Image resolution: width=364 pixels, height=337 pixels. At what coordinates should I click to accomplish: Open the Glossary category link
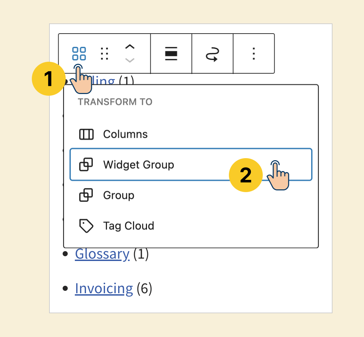[x=102, y=254]
